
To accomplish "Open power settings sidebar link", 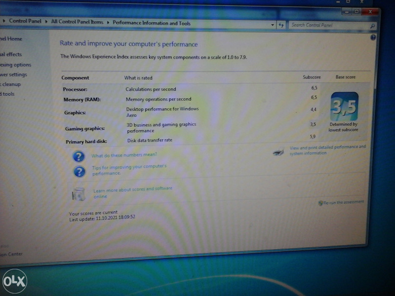I will pyautogui.click(x=14, y=74).
